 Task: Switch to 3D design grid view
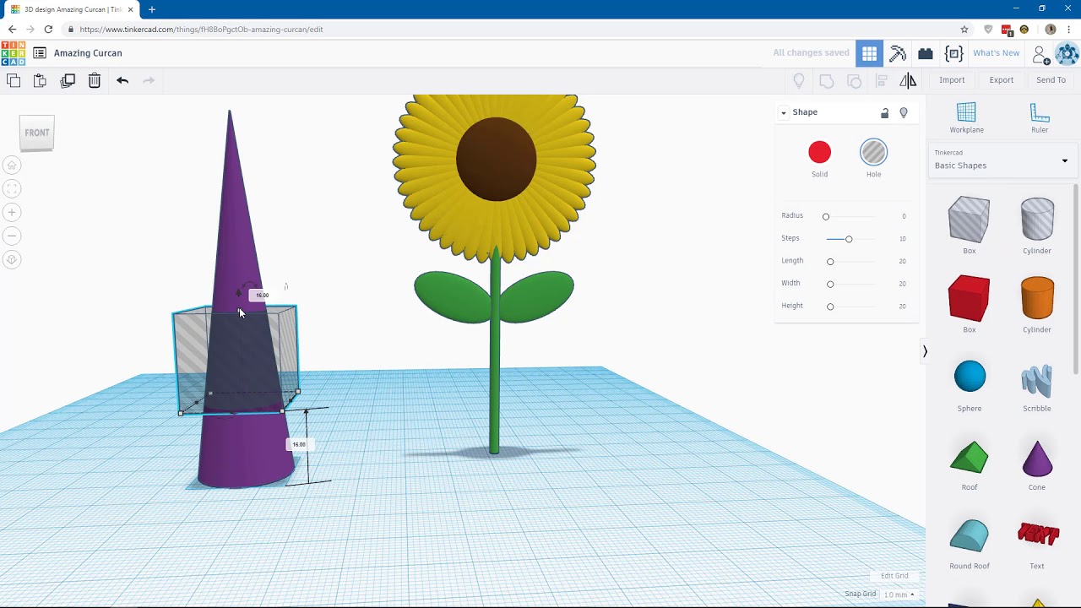point(869,53)
